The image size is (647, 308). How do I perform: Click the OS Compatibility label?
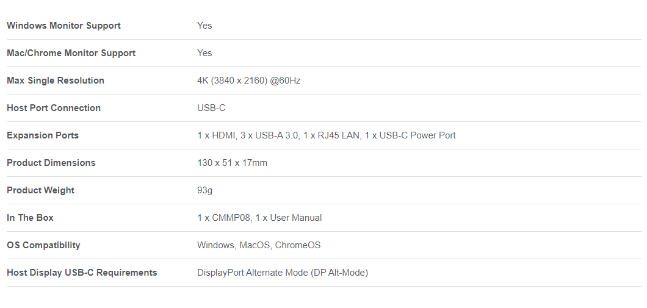(43, 245)
